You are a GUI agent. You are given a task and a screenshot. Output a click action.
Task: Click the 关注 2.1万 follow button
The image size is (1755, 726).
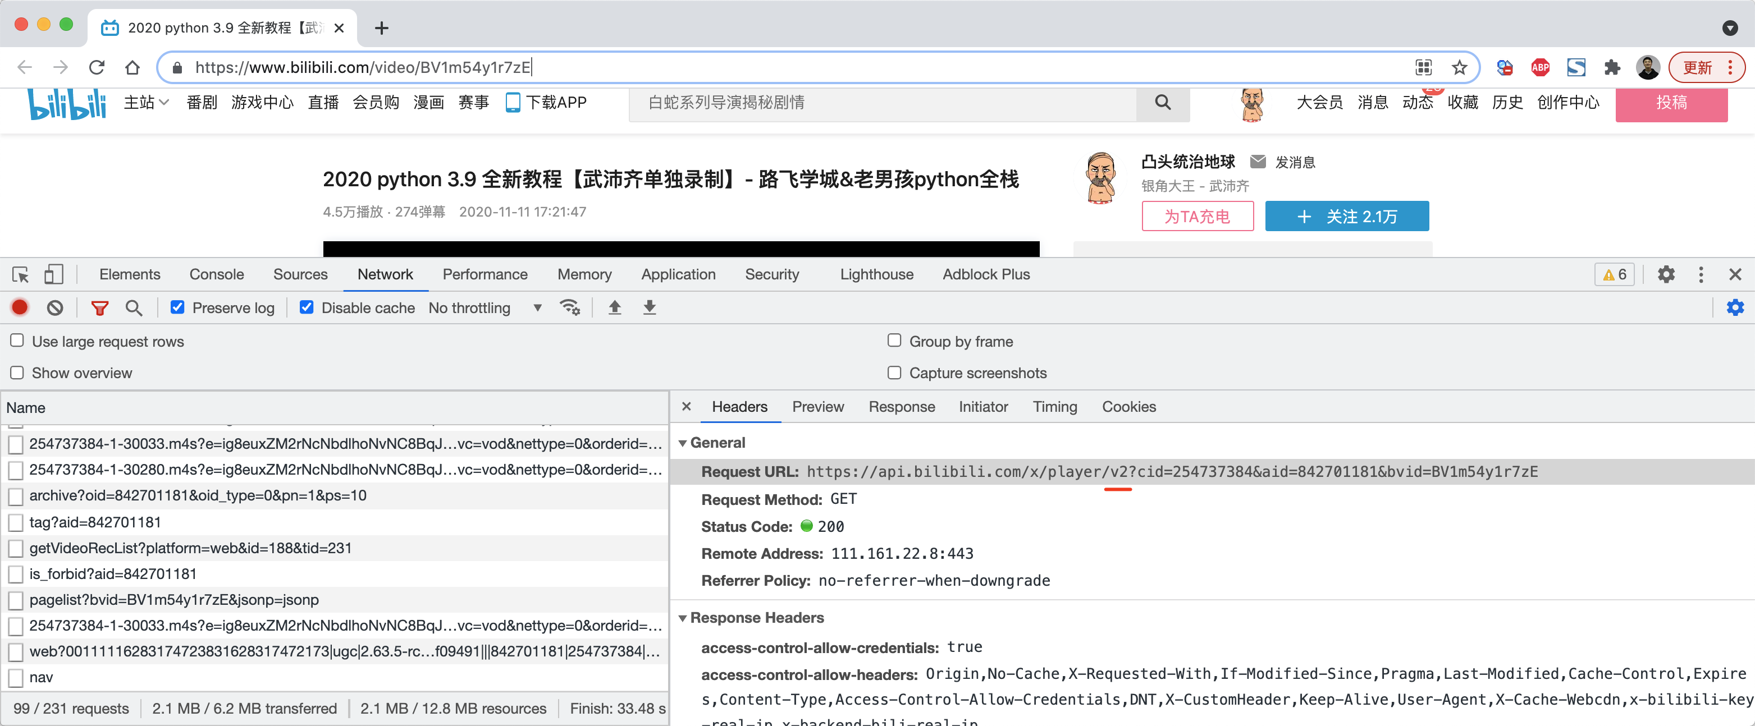pyautogui.click(x=1346, y=217)
